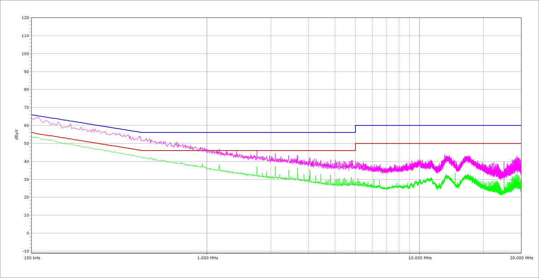Click the "0" y-axis tick label
This screenshot has width=539, height=278.
pyautogui.click(x=27, y=233)
